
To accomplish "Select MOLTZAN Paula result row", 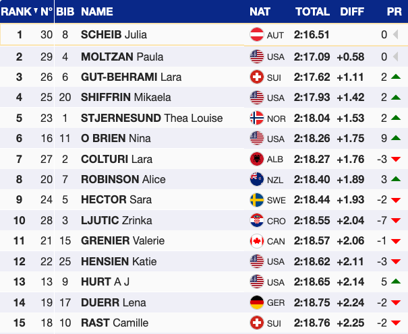I will coord(202,57).
